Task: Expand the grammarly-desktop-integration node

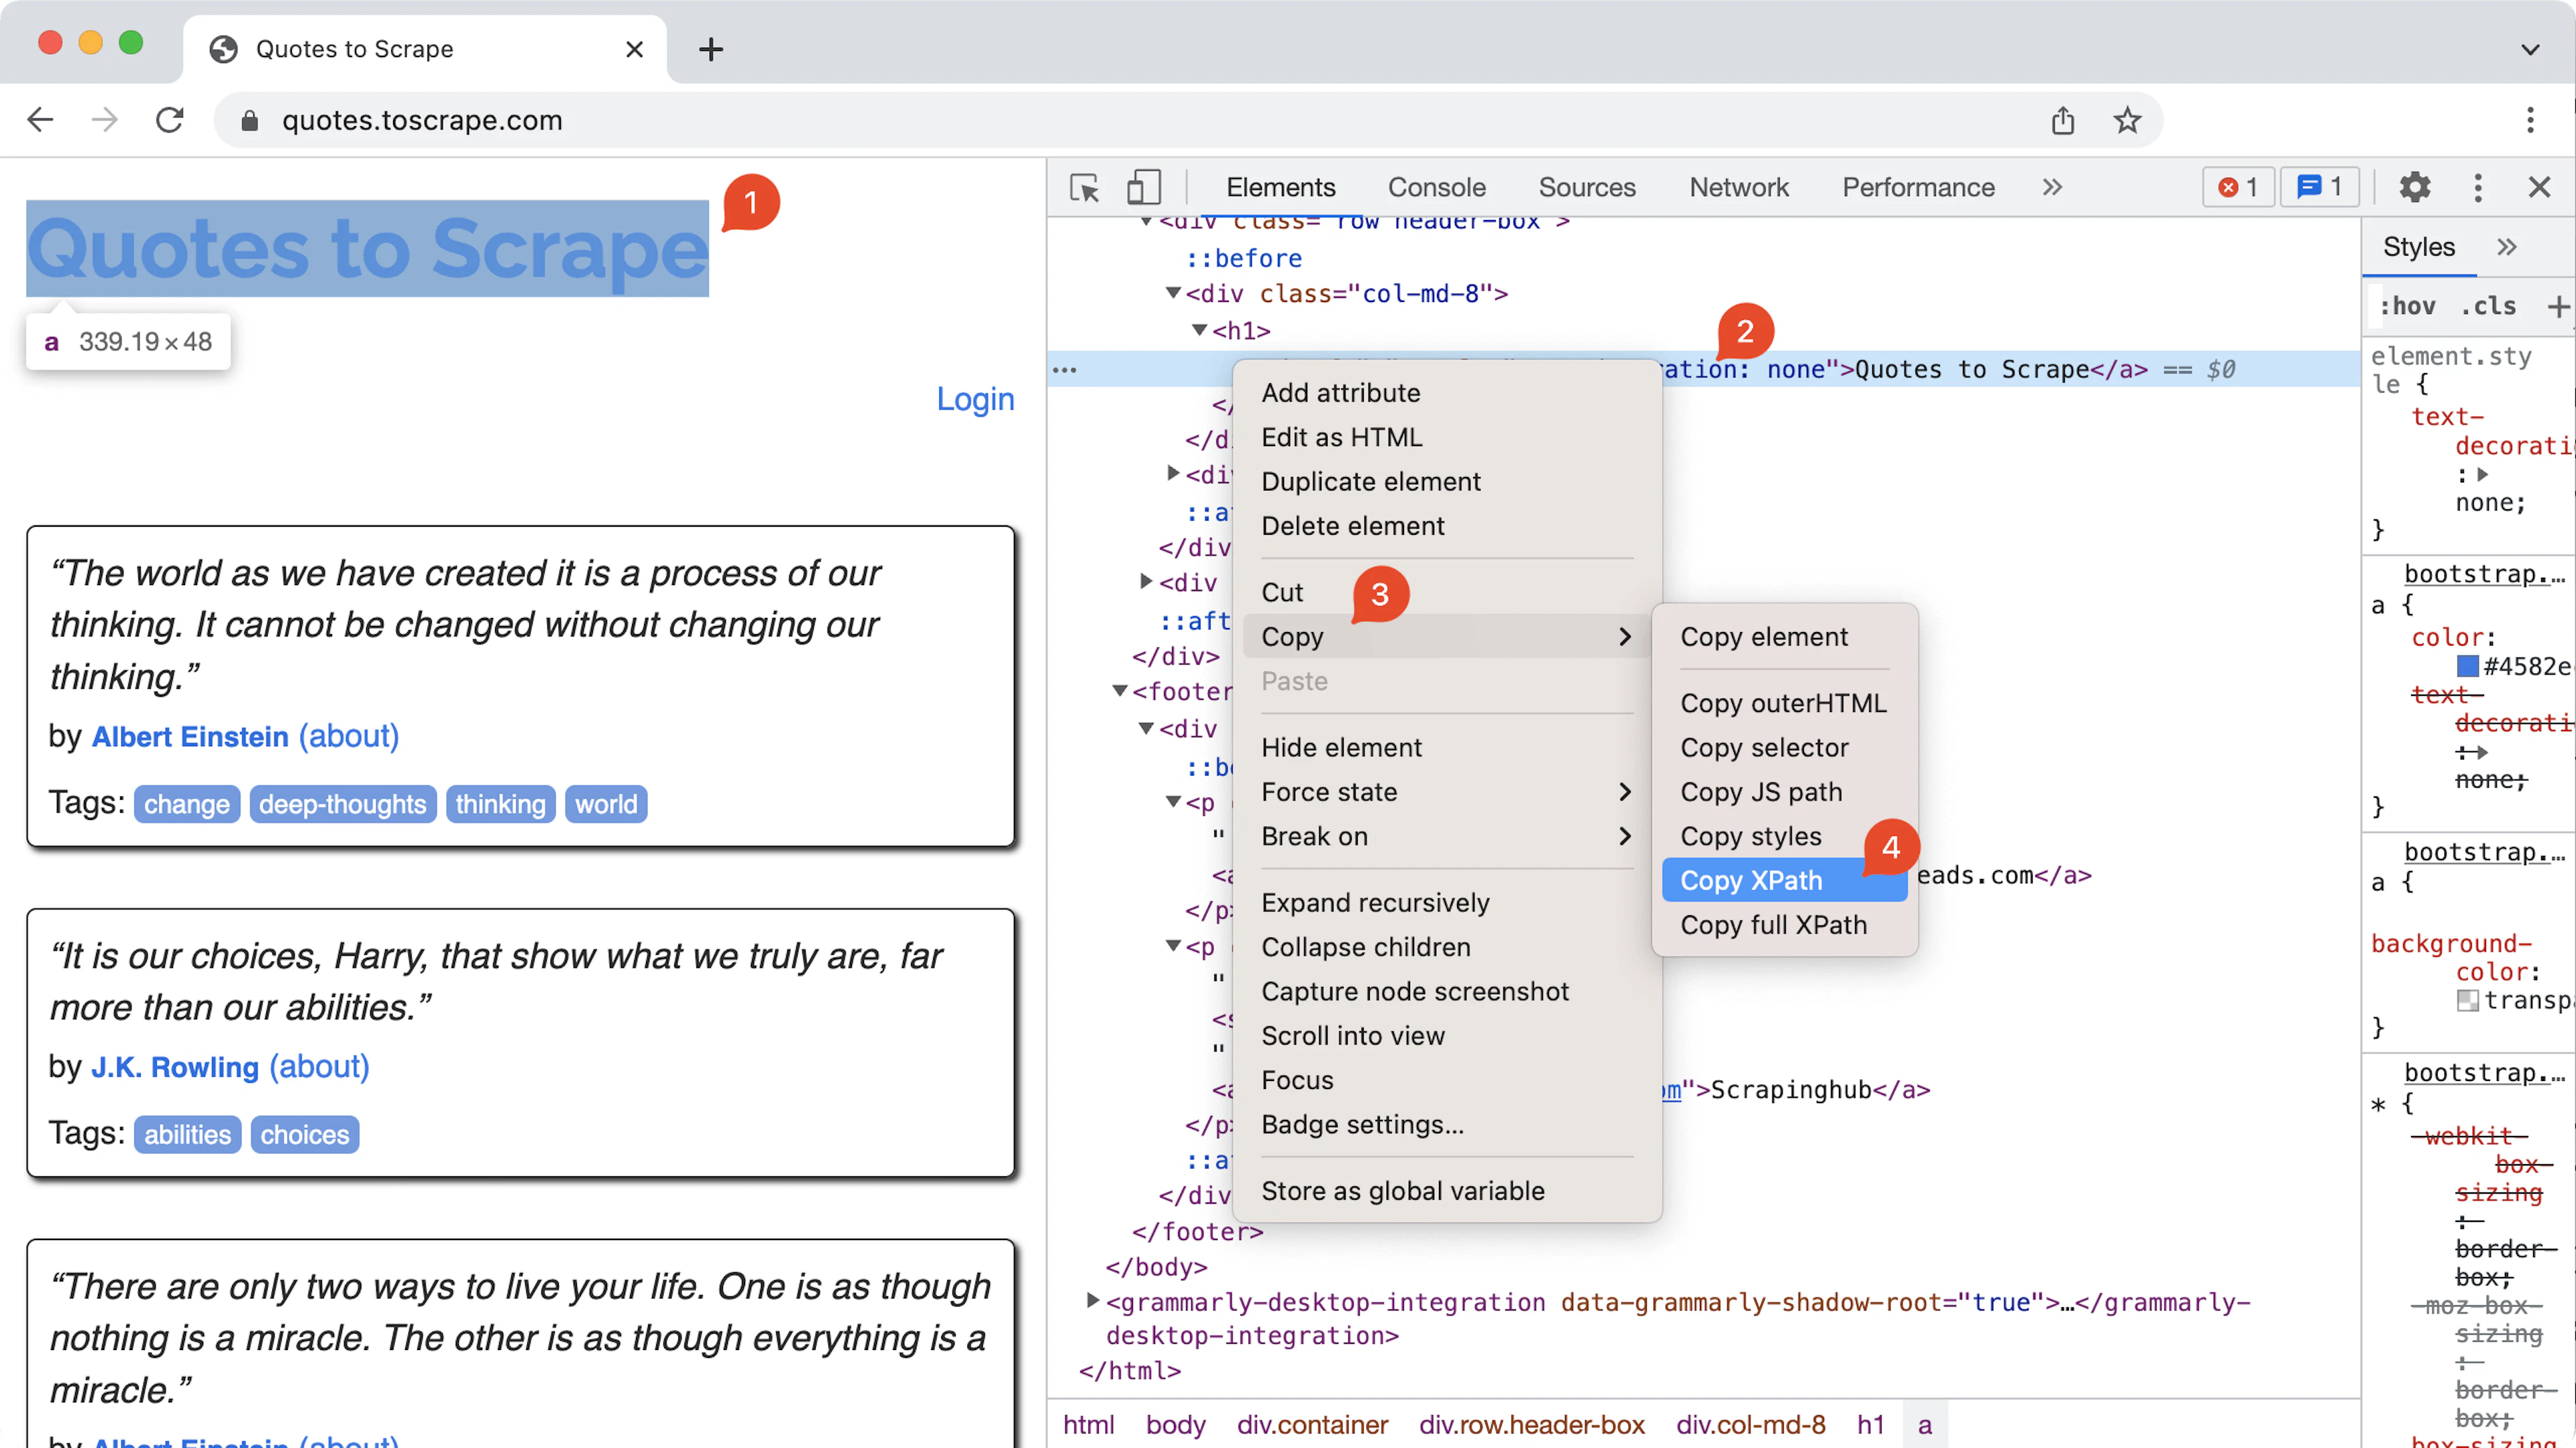Action: point(1093,1301)
